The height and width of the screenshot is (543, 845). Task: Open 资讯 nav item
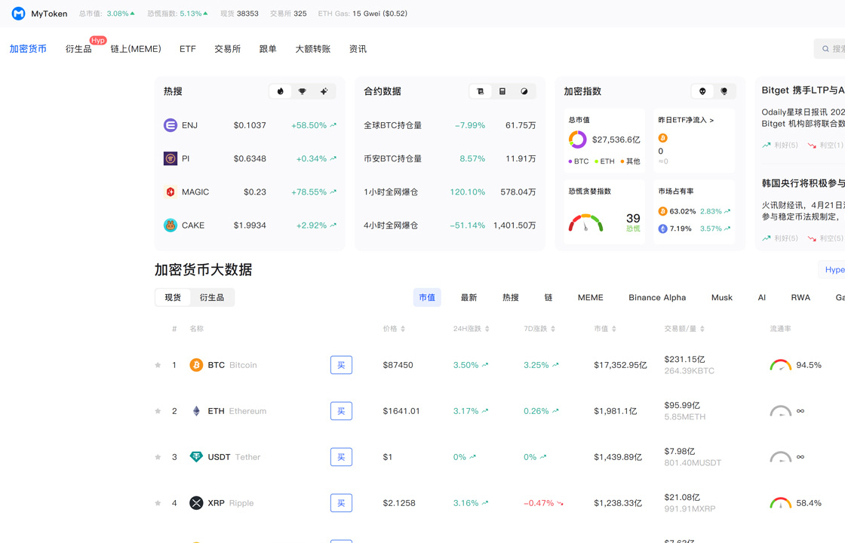[x=358, y=49]
